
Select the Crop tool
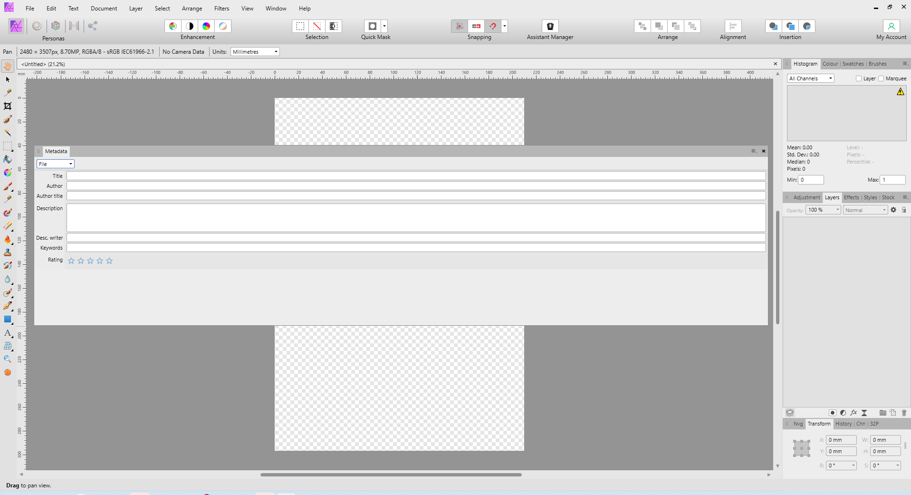click(8, 106)
